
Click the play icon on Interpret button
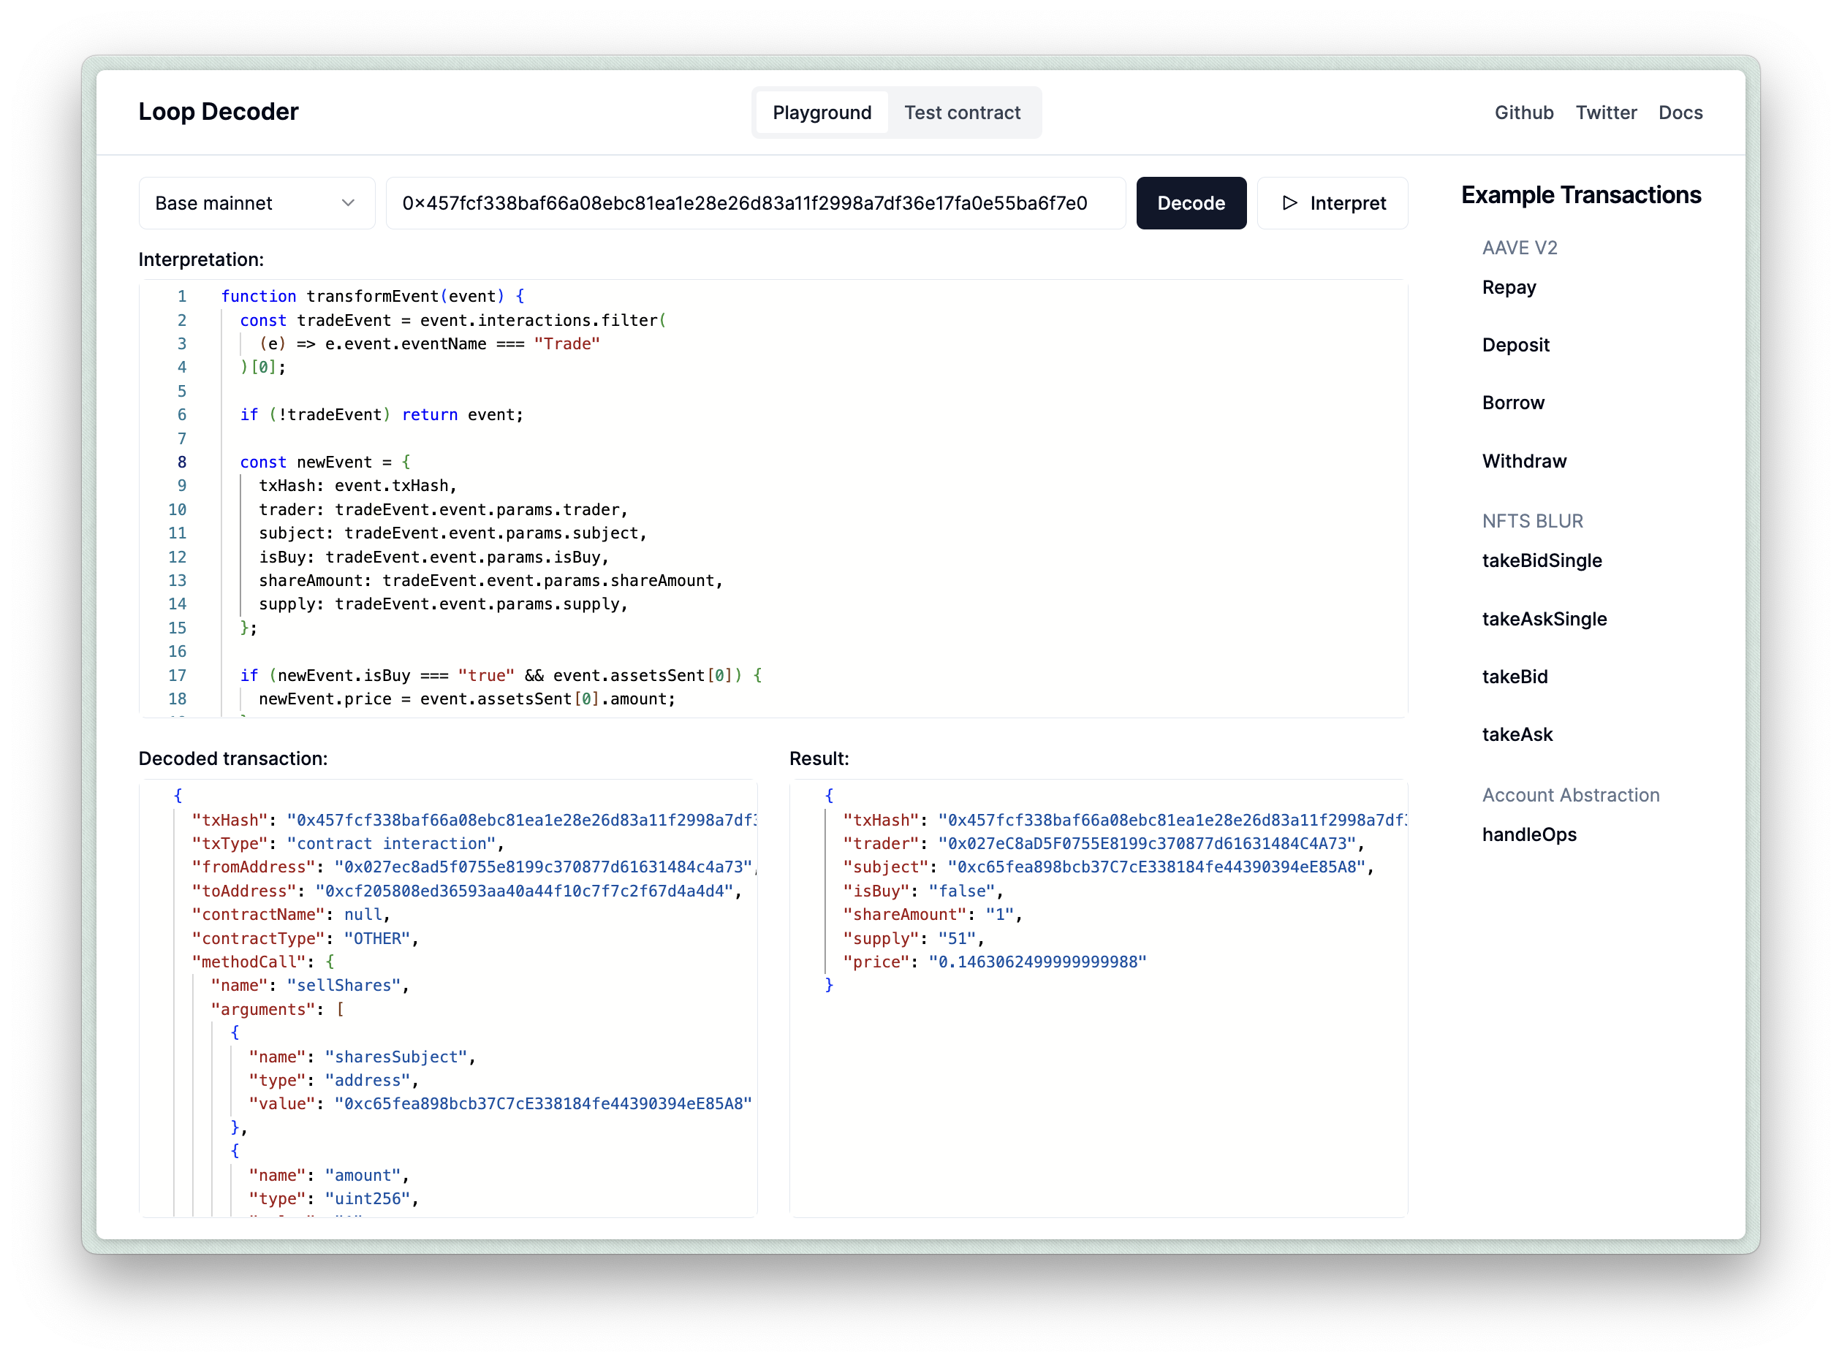point(1289,203)
